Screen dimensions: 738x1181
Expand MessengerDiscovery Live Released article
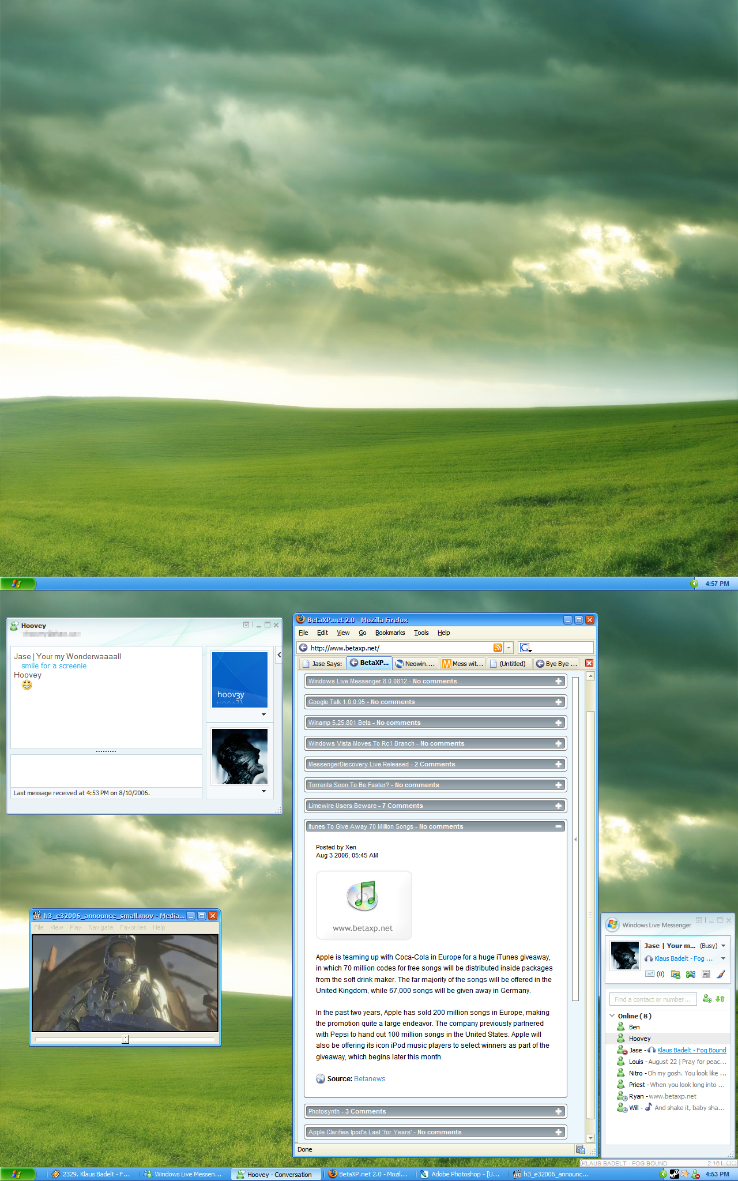pyautogui.click(x=558, y=764)
